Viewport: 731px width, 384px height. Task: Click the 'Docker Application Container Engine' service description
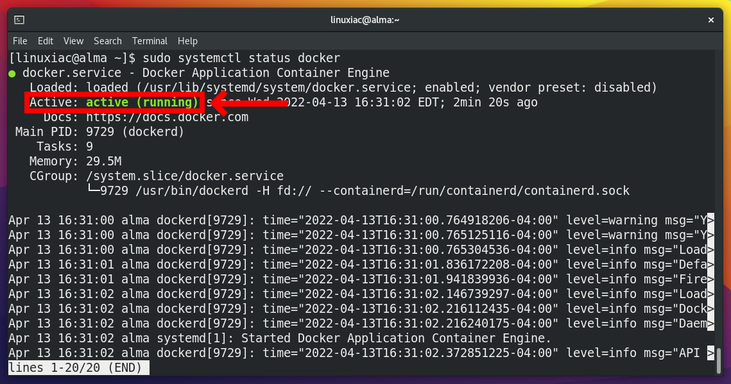266,73
